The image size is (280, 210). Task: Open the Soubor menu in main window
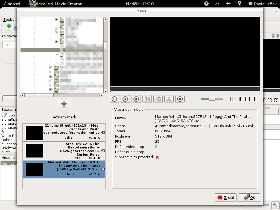pos(10,19)
